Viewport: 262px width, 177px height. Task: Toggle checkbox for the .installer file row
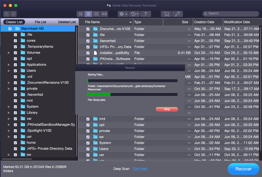(88, 53)
